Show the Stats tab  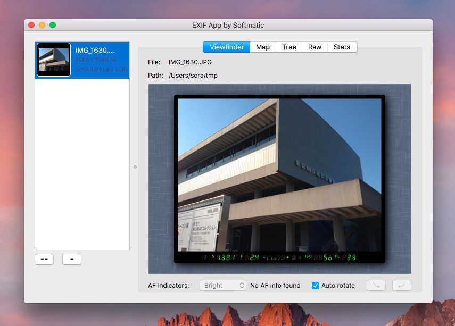342,47
